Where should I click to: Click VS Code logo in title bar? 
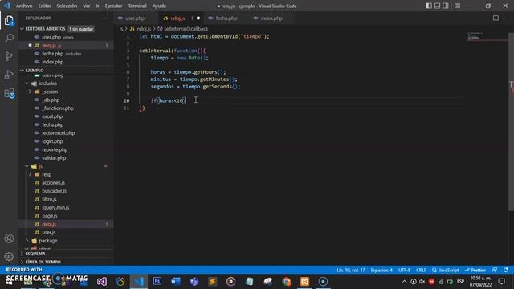tap(7, 6)
